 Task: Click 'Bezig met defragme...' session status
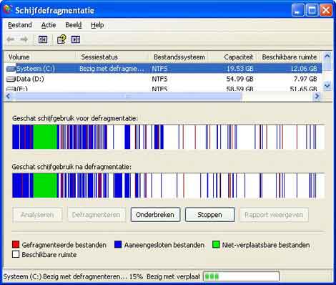[112, 69]
